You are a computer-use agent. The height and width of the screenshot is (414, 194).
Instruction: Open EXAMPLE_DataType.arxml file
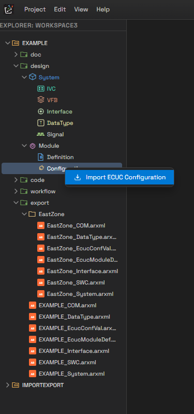click(74, 317)
